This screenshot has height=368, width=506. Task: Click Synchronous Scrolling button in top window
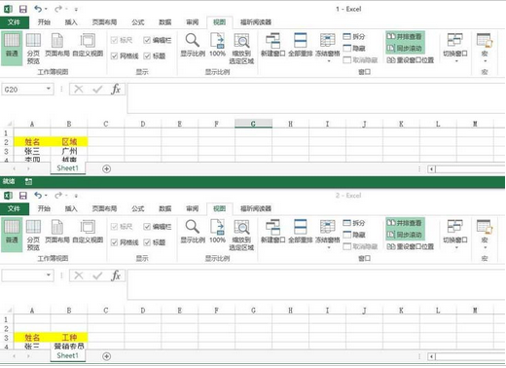(x=405, y=49)
